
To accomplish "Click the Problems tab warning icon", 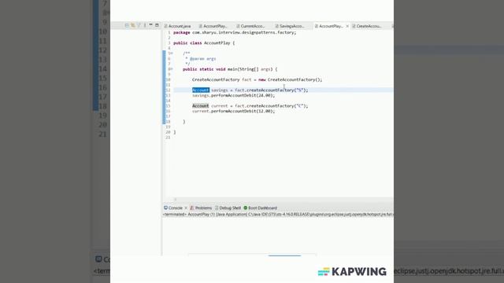I will pos(192,208).
